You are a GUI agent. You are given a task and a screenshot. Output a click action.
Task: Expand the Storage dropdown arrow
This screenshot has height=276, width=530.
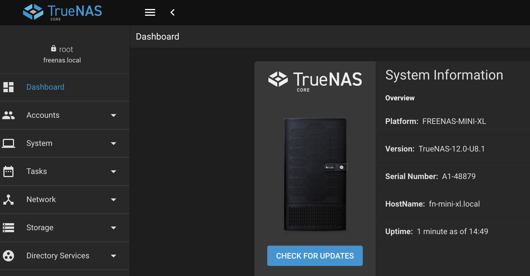coord(114,228)
